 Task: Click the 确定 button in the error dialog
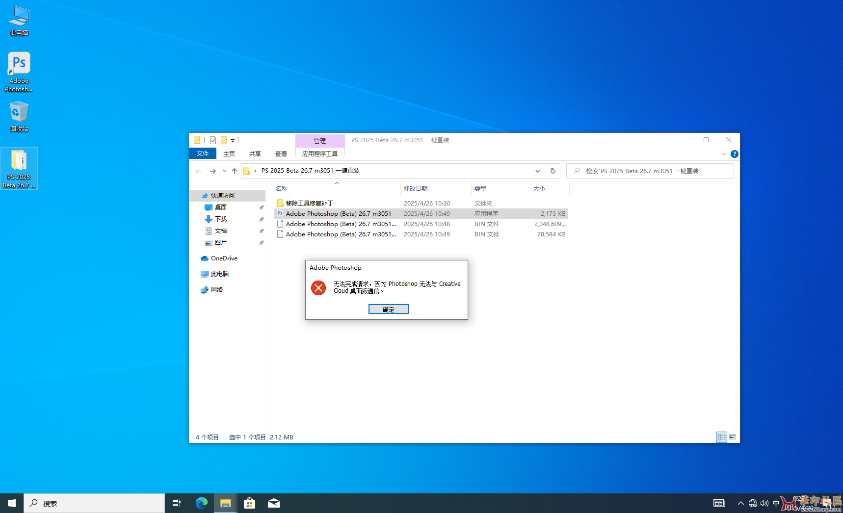[x=388, y=309]
